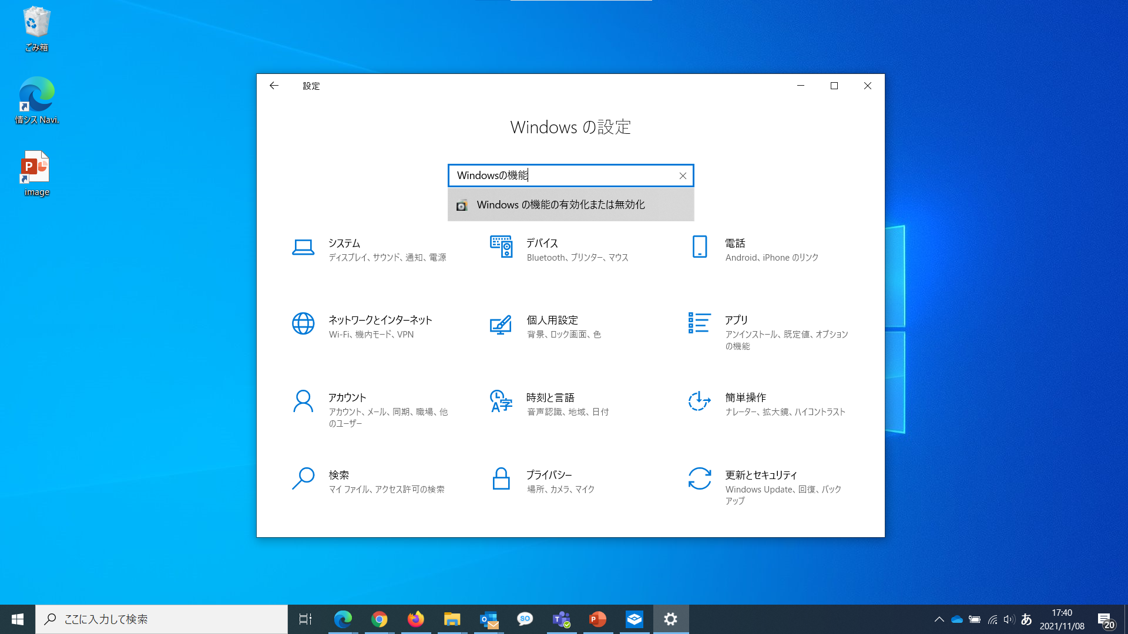This screenshot has width=1128, height=634.
Task: Open the notification center with 20 badge
Action: coord(1105,620)
